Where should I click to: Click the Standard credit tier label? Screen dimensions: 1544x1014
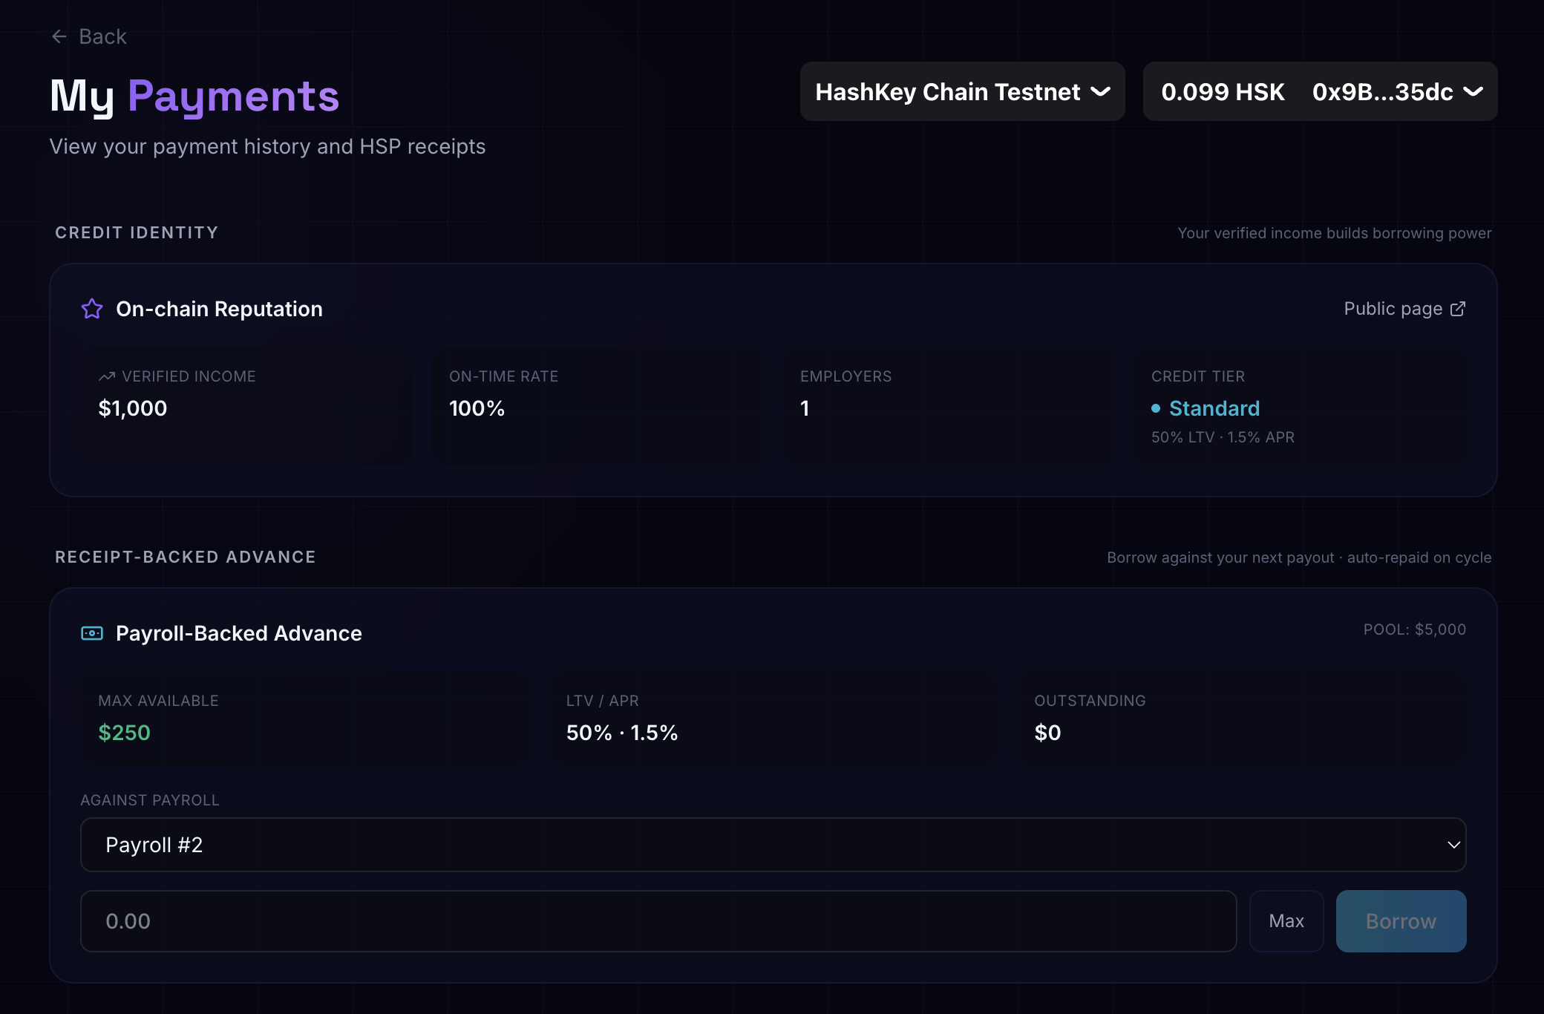(1214, 408)
